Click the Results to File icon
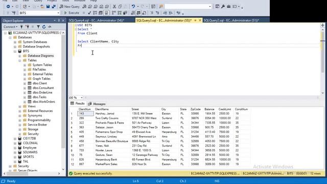The image size is (327, 184). (144, 13)
